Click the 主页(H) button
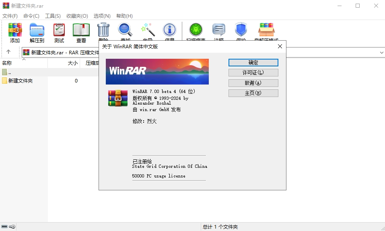The image size is (385, 231). [x=253, y=93]
